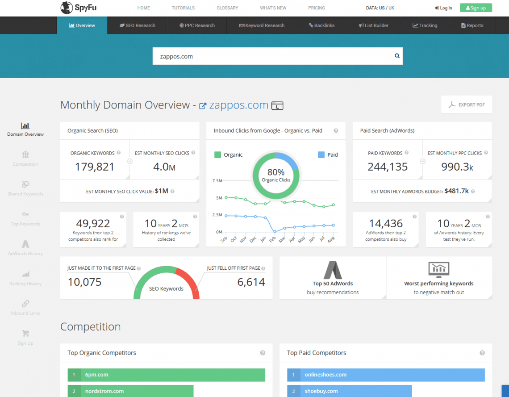Toggle Paid series in chart legend
This screenshot has width=509, height=397.
pos(321,155)
